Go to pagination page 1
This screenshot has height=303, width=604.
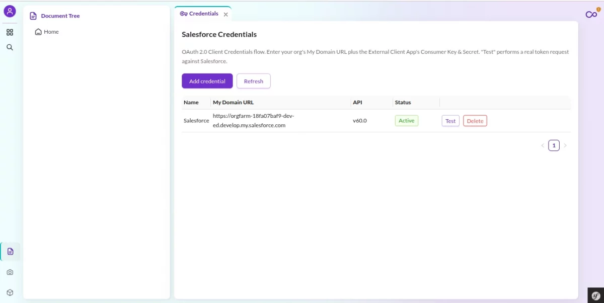[554, 145]
